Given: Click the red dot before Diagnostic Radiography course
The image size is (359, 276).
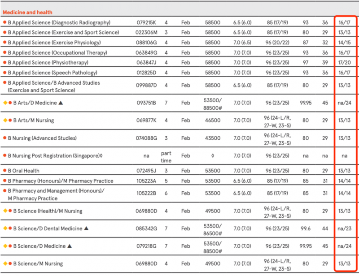Looking at the screenshot, I should 4,22.
